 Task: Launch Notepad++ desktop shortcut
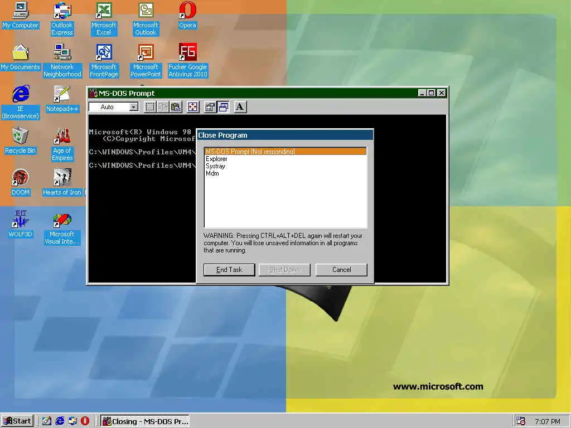[x=62, y=99]
